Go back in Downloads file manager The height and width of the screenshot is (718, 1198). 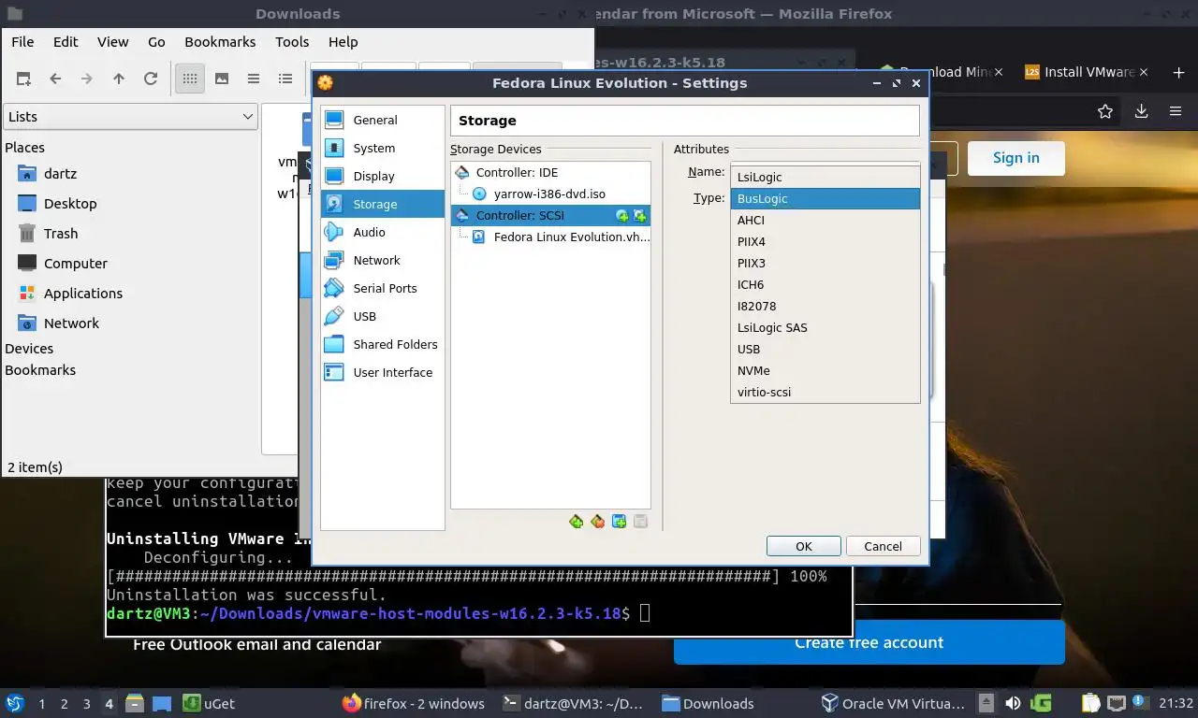(x=55, y=79)
